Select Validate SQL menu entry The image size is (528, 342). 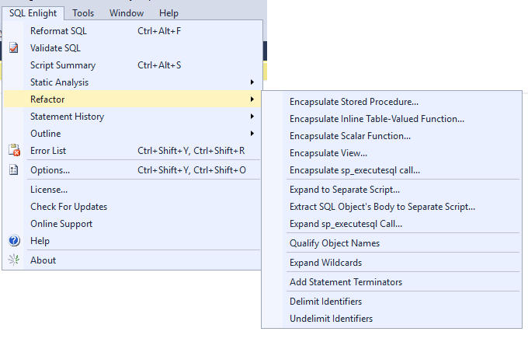(x=132, y=48)
